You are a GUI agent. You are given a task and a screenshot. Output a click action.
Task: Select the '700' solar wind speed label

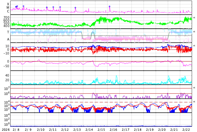(x=7, y=17)
